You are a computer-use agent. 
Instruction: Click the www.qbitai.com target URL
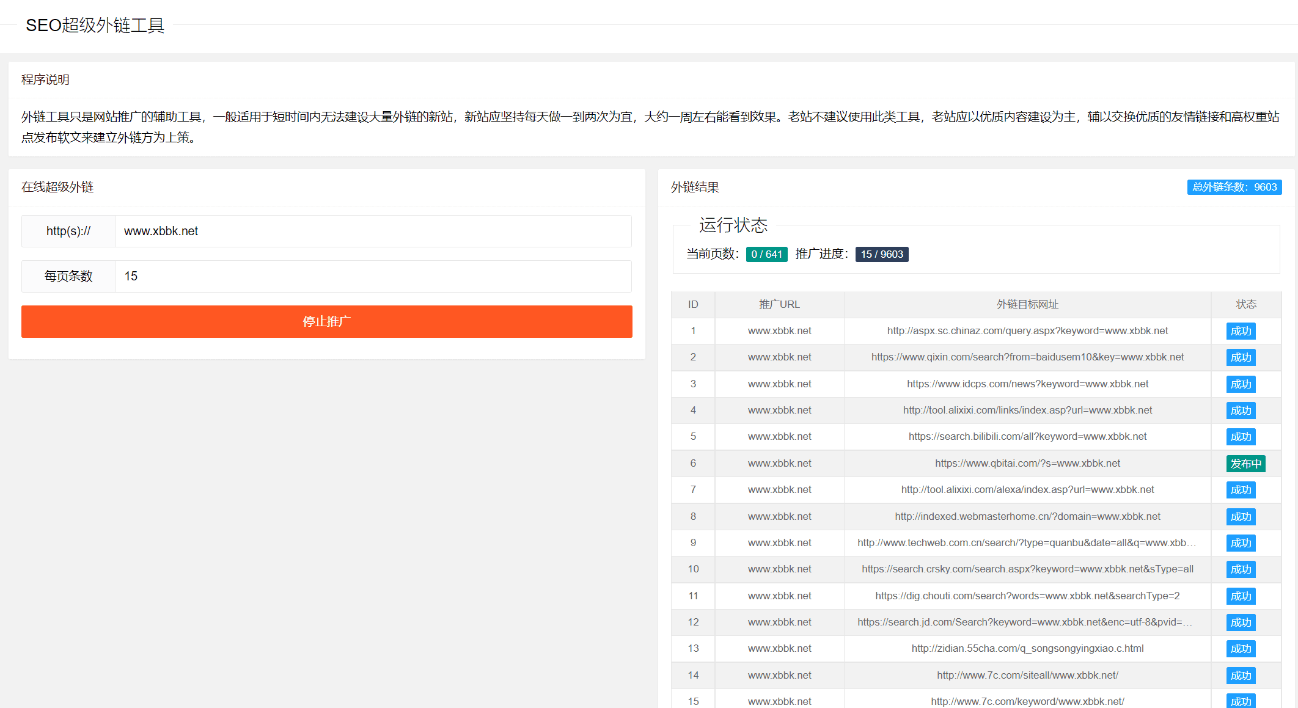coord(1027,463)
